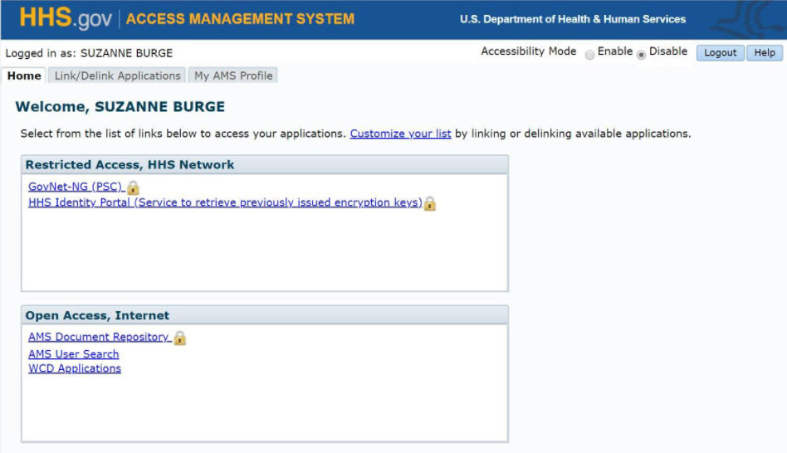Click U.S. Department of Health & Human Services text
Screen dimensions: 787x453
click(573, 19)
